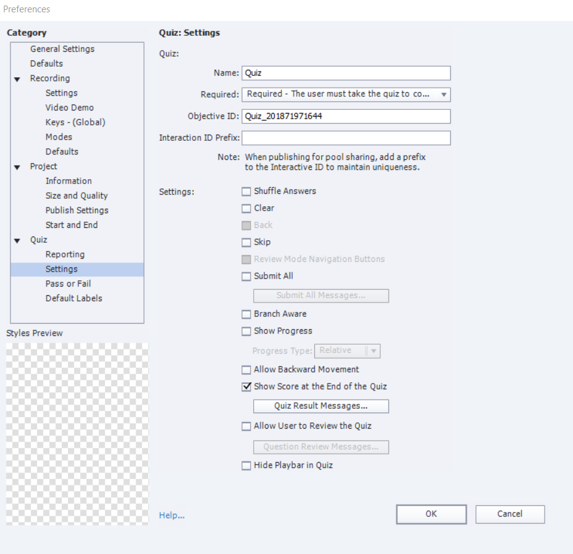Click Question Review Messages button
This screenshot has width=573, height=554.
pyautogui.click(x=321, y=447)
